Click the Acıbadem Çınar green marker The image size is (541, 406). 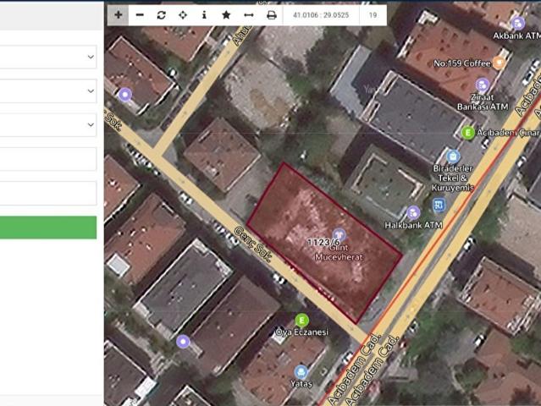(468, 133)
